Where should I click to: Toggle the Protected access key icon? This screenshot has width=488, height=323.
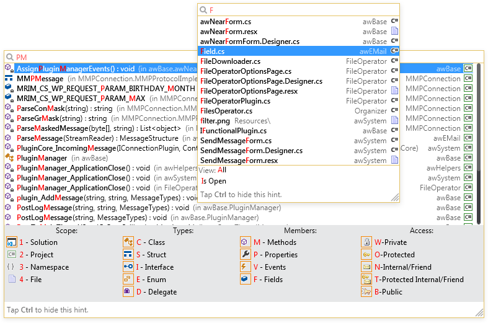tap(366, 255)
